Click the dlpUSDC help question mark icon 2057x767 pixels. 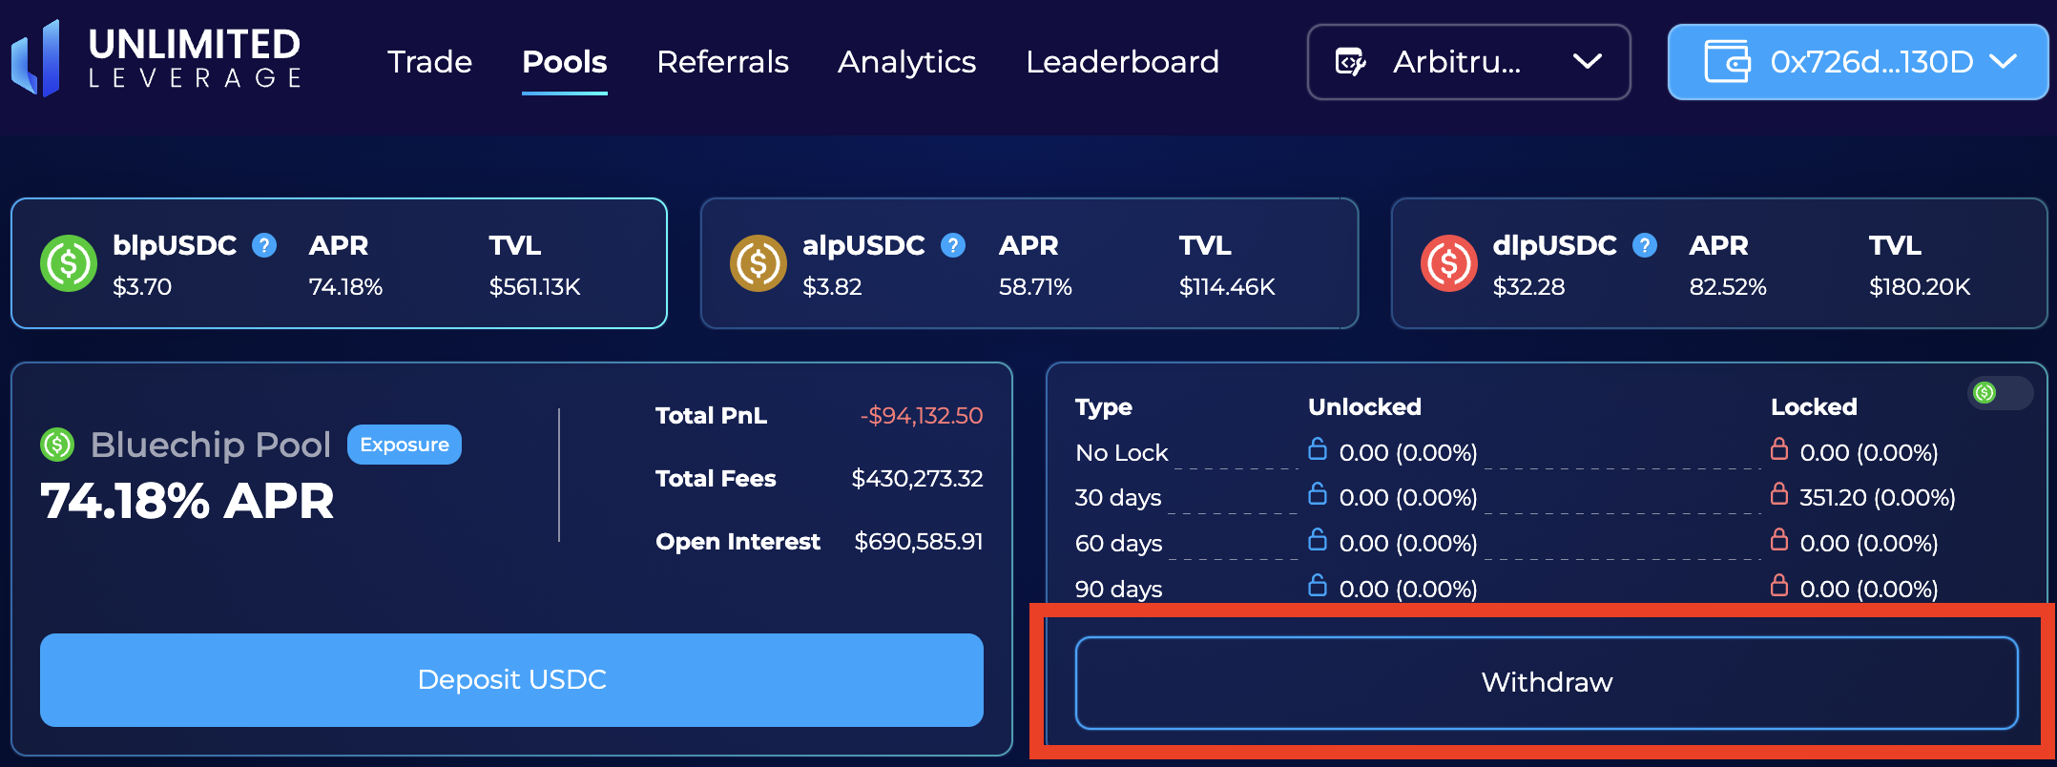[x=1644, y=245]
